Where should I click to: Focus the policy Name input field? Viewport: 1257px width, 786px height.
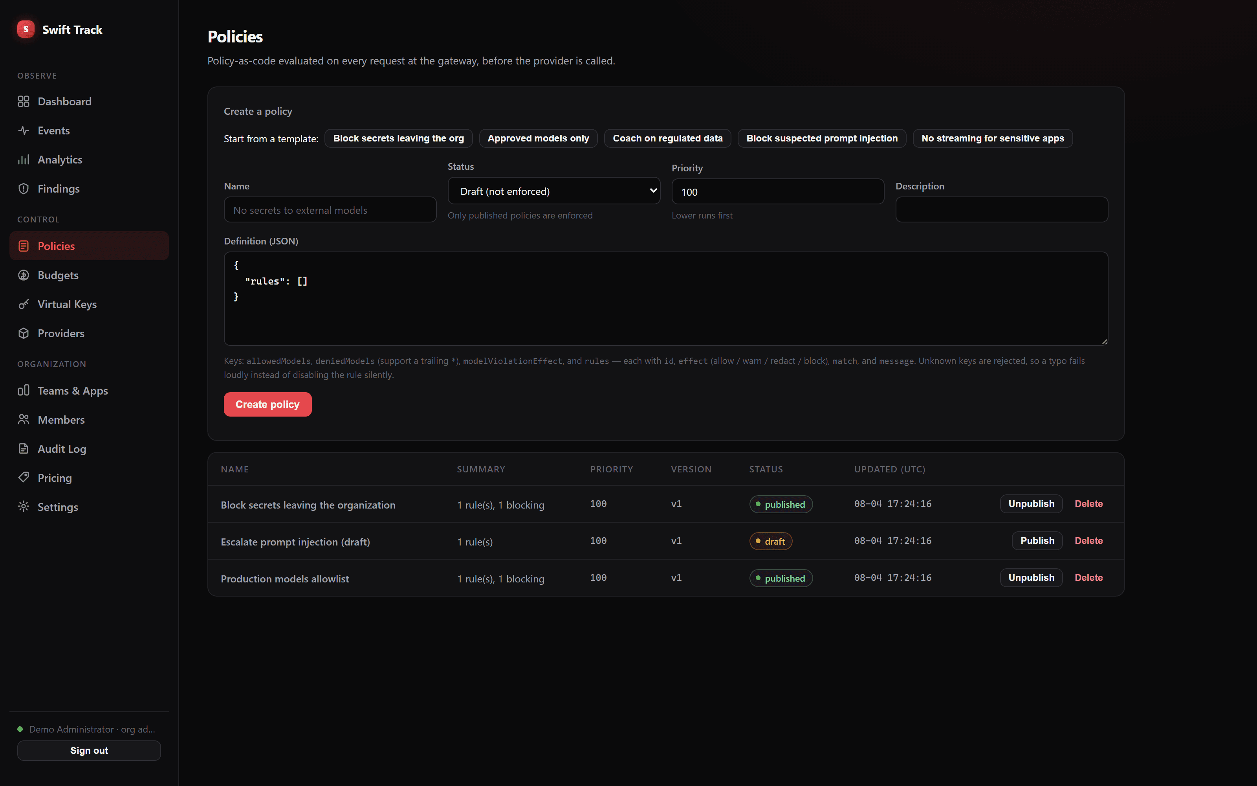tap(330, 209)
